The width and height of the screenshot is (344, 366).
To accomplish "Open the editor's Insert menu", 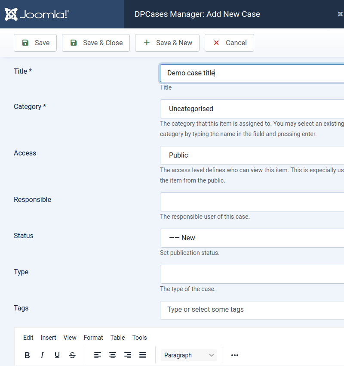I will 48,338.
